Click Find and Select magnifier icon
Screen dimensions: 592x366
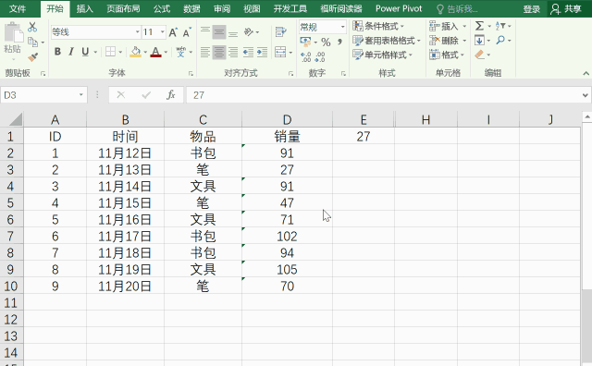click(x=500, y=40)
